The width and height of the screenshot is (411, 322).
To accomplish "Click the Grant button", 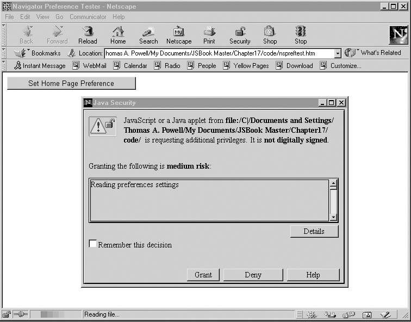I will pos(203,275).
